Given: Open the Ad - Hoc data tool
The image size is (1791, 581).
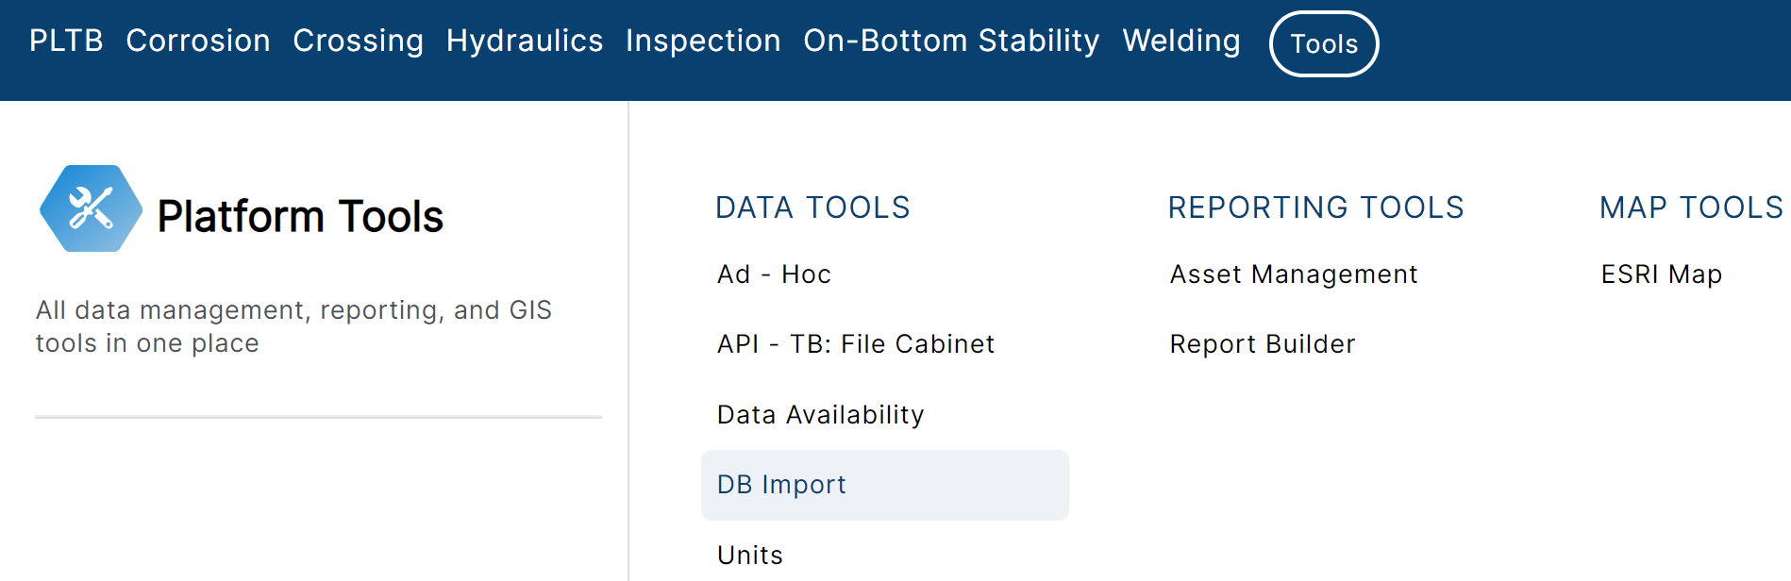Looking at the screenshot, I should [775, 274].
